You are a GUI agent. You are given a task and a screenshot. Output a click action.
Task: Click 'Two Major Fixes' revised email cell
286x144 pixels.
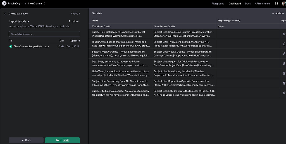pyautogui.click(x=184, y=44)
